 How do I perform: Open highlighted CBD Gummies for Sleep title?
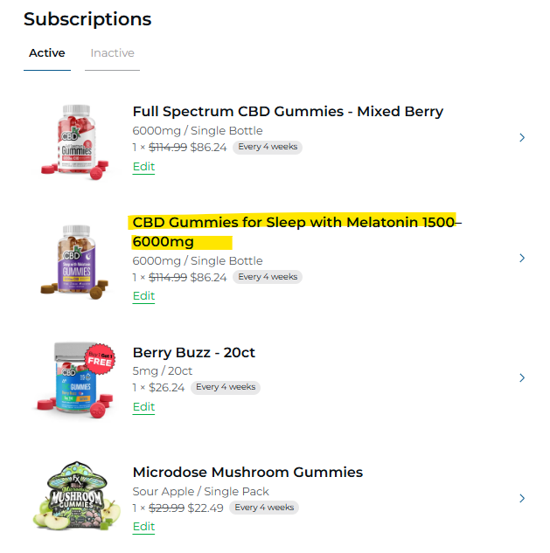293,223
